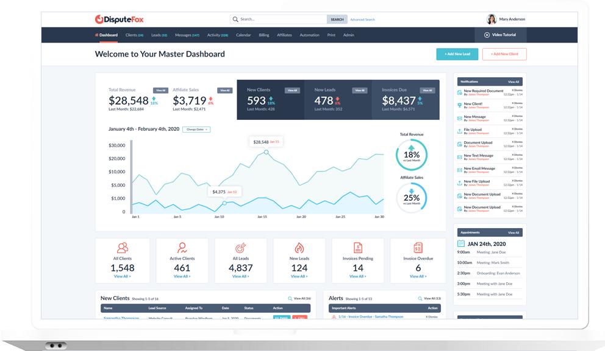The image size is (605, 351).
Task: Open the Leads tab in navigation
Action: click(x=159, y=35)
